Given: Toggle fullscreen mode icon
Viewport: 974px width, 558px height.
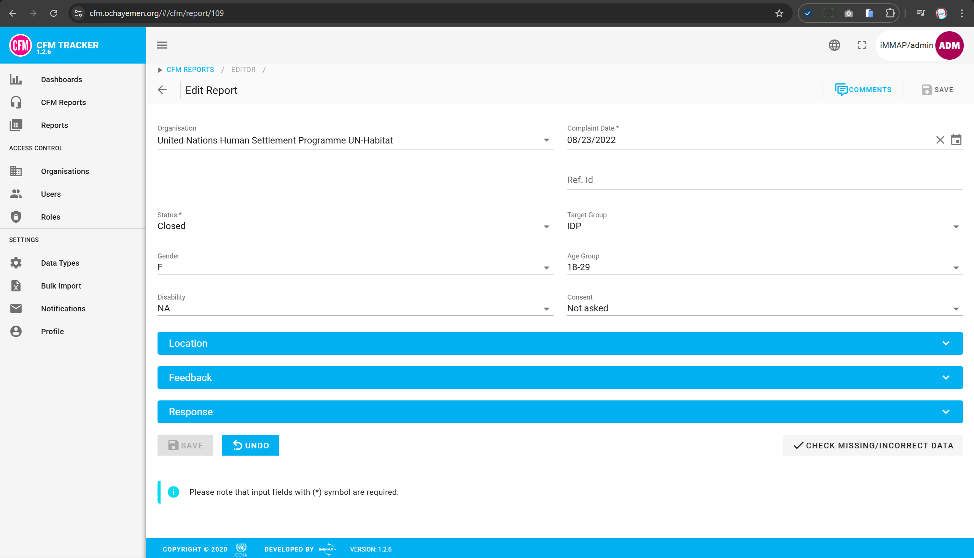Looking at the screenshot, I should click(862, 45).
